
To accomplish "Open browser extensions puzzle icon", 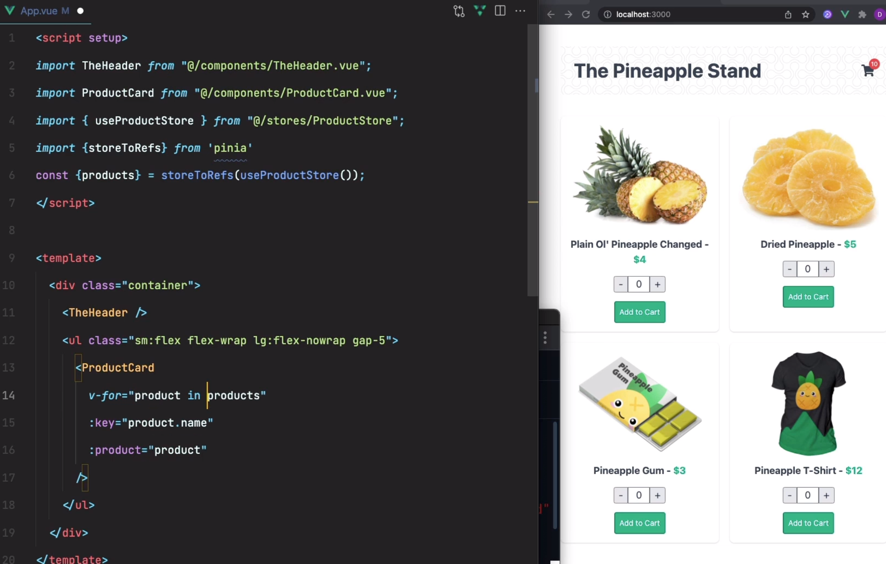I will click(x=862, y=15).
